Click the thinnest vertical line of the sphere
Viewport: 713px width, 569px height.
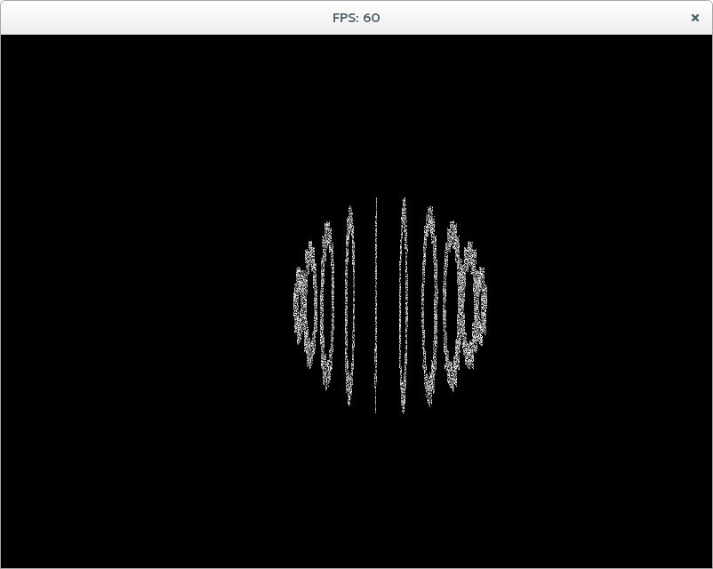[x=375, y=305]
